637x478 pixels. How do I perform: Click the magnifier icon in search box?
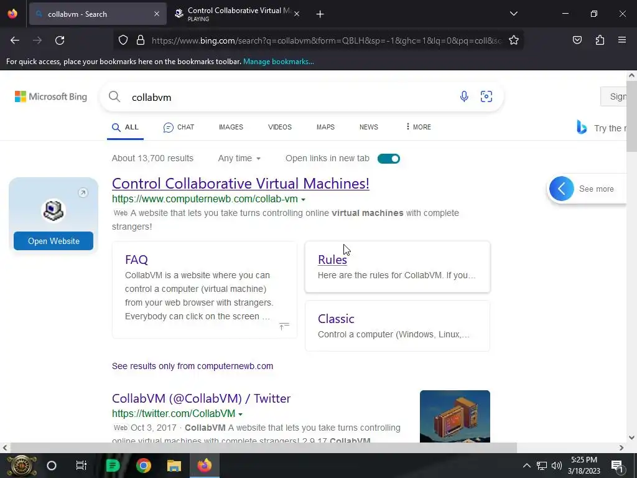click(114, 96)
